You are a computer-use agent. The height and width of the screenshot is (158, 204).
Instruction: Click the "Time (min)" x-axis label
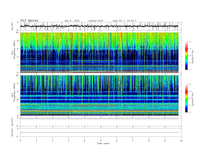[103, 143]
